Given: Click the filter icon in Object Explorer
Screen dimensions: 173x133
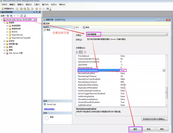Looking at the screenshot, I should point(18,16).
